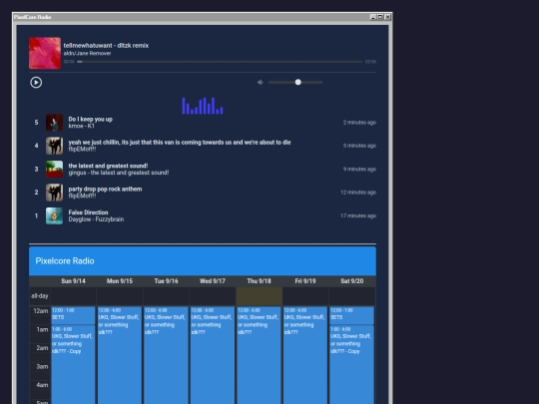This screenshot has height=404, width=539.
Task: Open Tuesday's 12:00 - 6:00 UKG event
Action: [166, 355]
